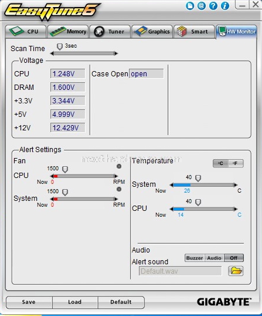Image resolution: width=262 pixels, height=316 pixels.
Task: Click the GIGABYTE logo
Action: [224, 302]
